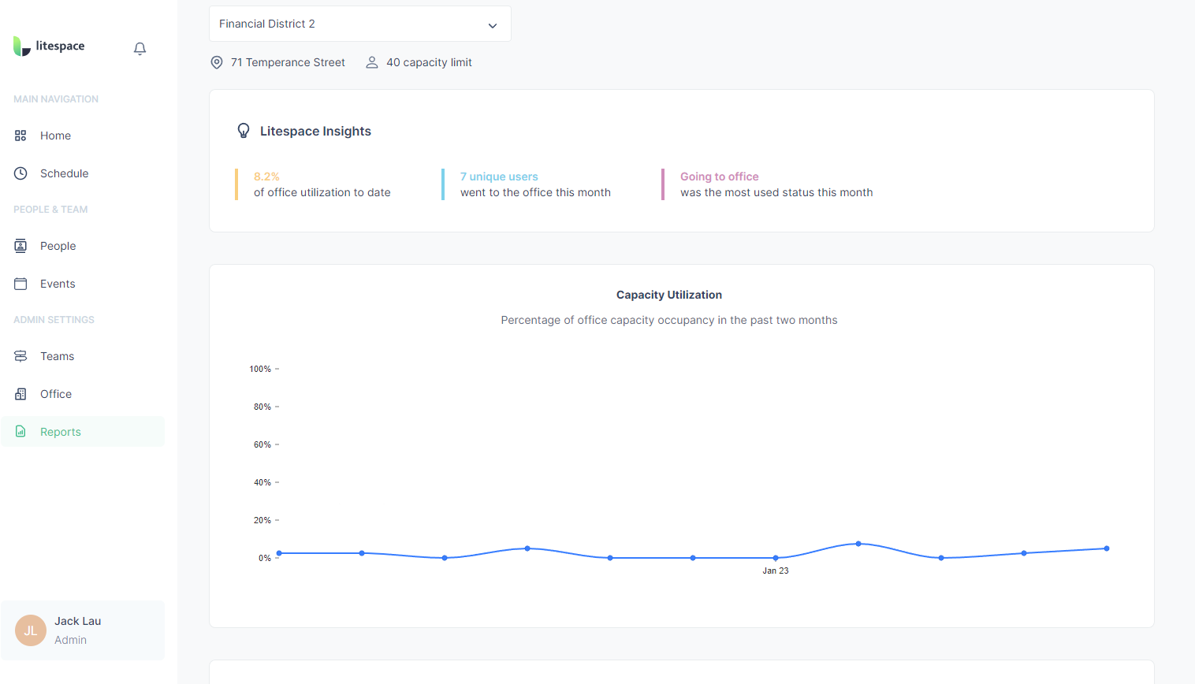Screen dimensions: 1195x684
Task: Click the lightbulb icon in Litespace Insights
Action: (x=244, y=130)
